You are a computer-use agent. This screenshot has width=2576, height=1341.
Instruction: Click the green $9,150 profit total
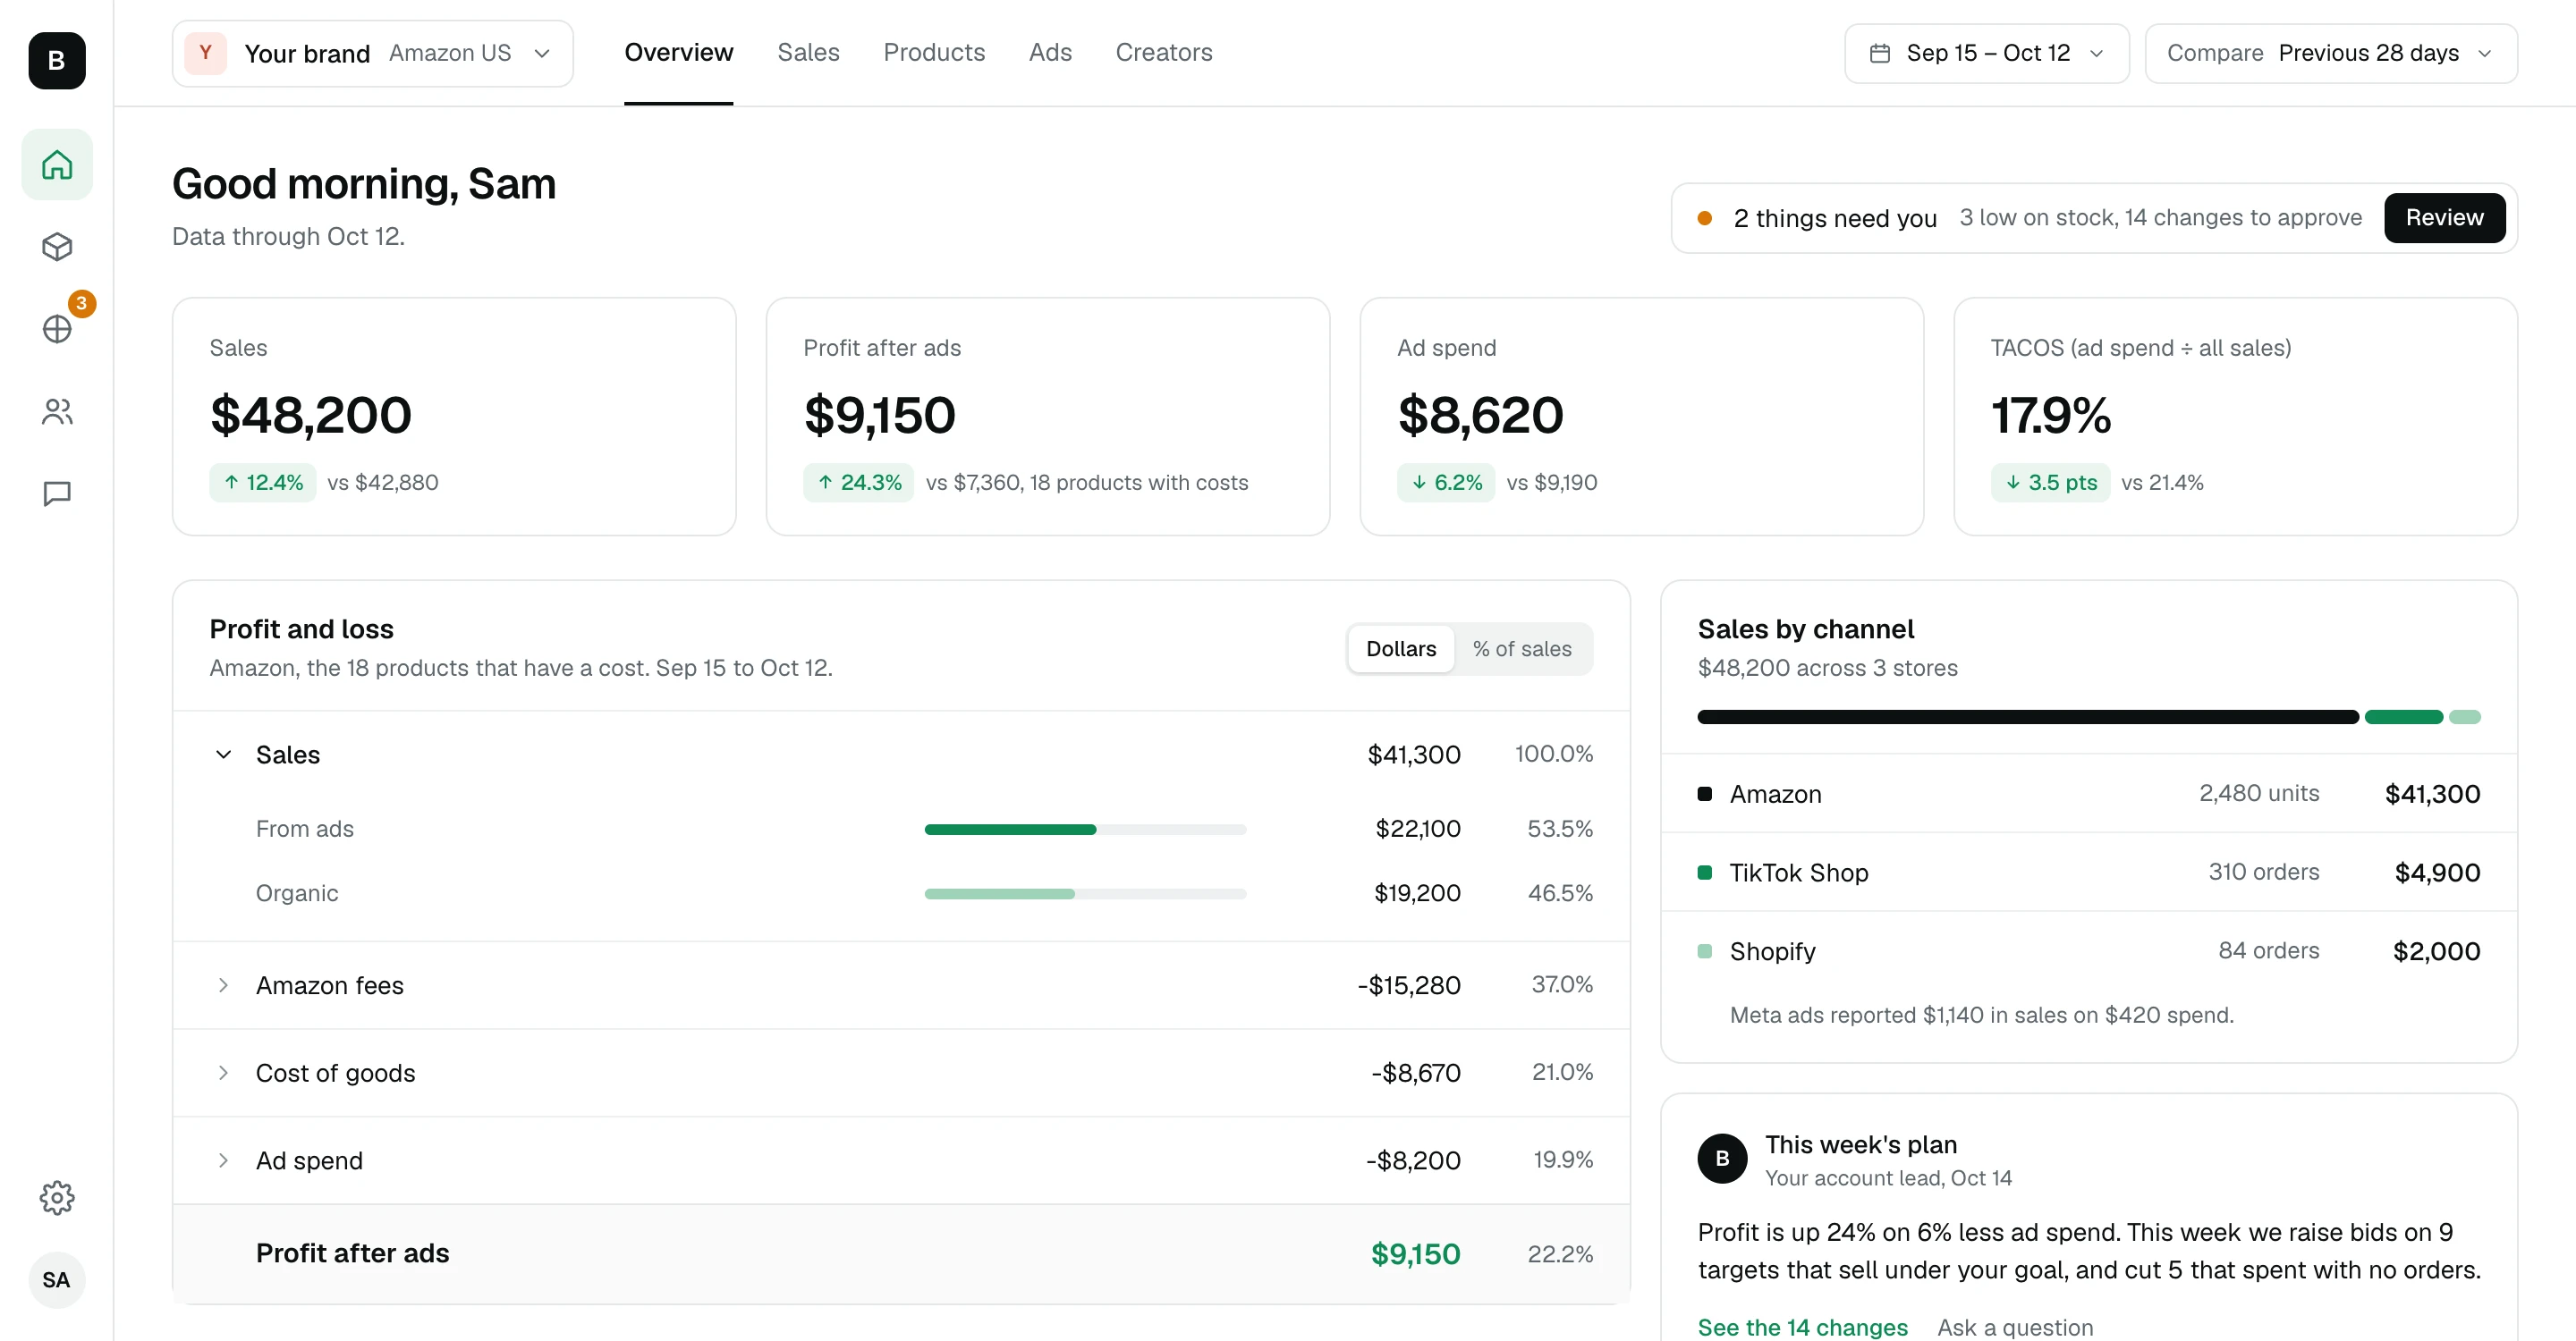tap(1415, 1254)
